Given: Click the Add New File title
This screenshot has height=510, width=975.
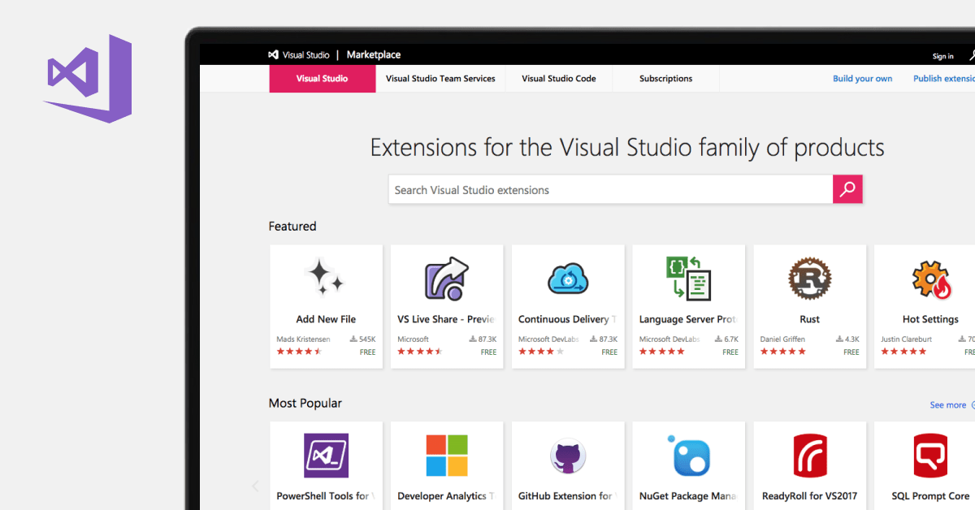Looking at the screenshot, I should click(326, 319).
